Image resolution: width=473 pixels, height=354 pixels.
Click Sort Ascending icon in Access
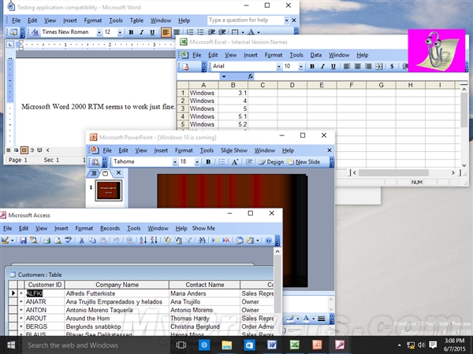tap(143, 241)
